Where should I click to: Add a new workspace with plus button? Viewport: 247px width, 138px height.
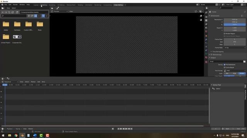tap(125, 5)
